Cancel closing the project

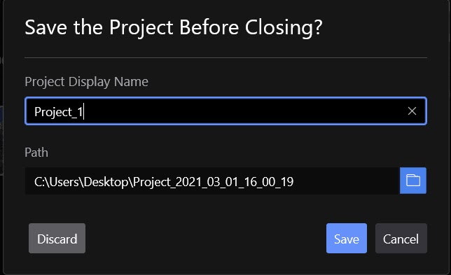coord(401,238)
